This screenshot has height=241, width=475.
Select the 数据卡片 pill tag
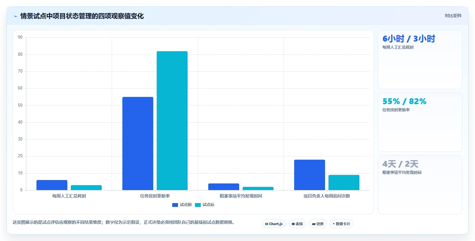click(x=341, y=224)
